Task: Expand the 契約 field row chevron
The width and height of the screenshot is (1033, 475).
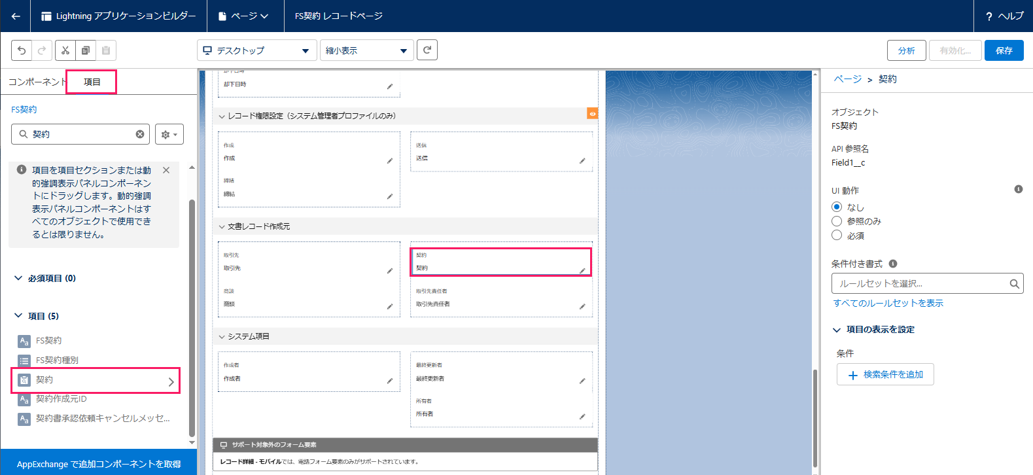Action: tap(171, 381)
